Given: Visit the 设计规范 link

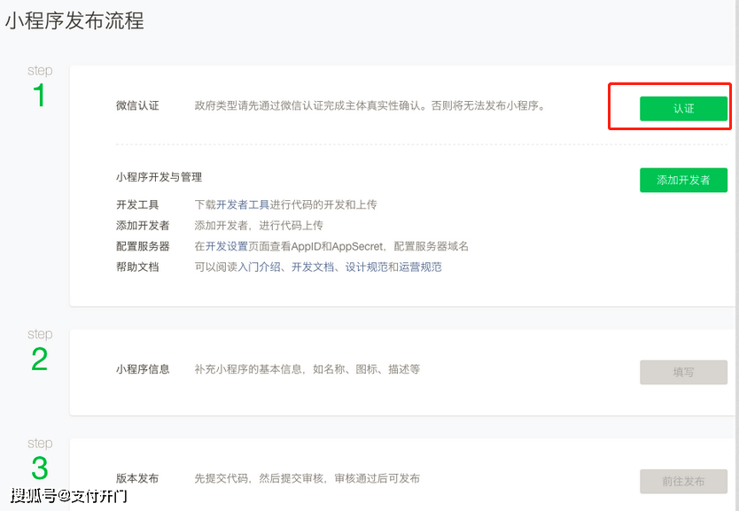Looking at the screenshot, I should pos(366,267).
